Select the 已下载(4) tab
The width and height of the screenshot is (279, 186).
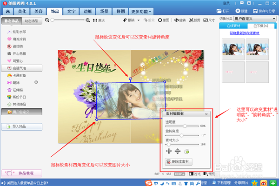pyautogui.click(x=261, y=26)
